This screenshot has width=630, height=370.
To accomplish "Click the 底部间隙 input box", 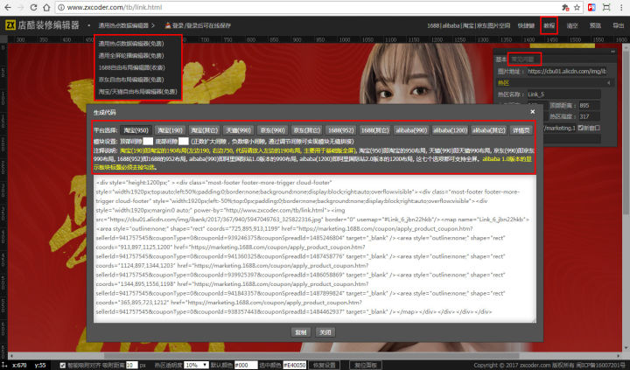I will pyautogui.click(x=183, y=141).
